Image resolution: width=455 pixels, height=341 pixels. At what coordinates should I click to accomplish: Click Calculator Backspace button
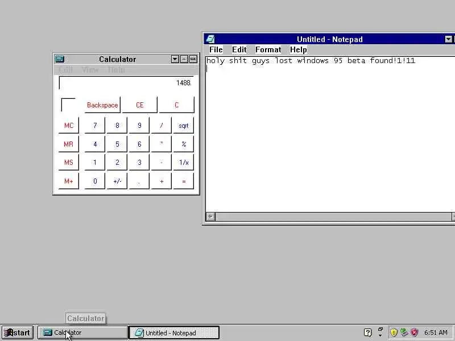pos(102,105)
